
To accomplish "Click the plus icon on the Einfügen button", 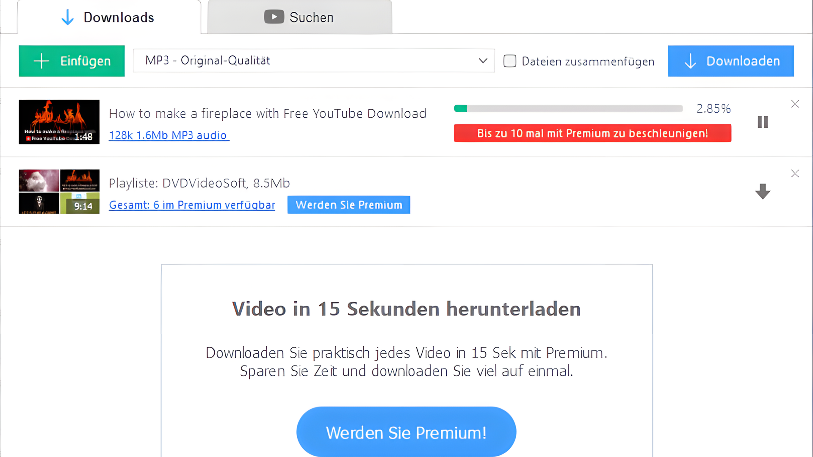I will pyautogui.click(x=41, y=61).
